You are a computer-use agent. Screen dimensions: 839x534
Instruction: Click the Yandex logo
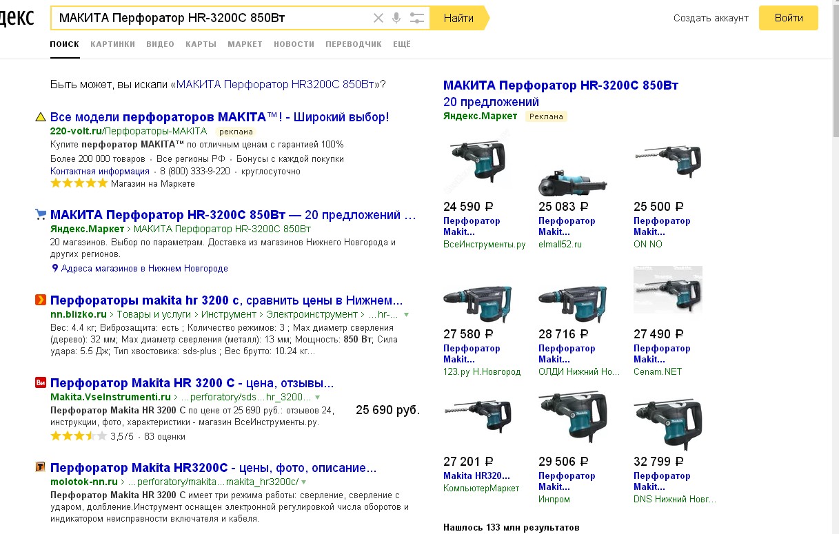coord(17,18)
